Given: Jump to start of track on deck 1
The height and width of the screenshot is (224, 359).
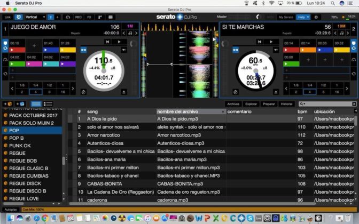Looking at the screenshot, I should (x=107, y=42).
